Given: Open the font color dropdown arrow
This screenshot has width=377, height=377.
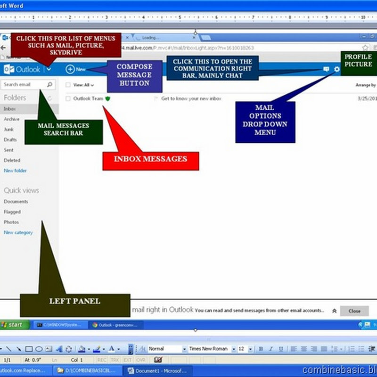Looking at the screenshot, I should (119, 349).
